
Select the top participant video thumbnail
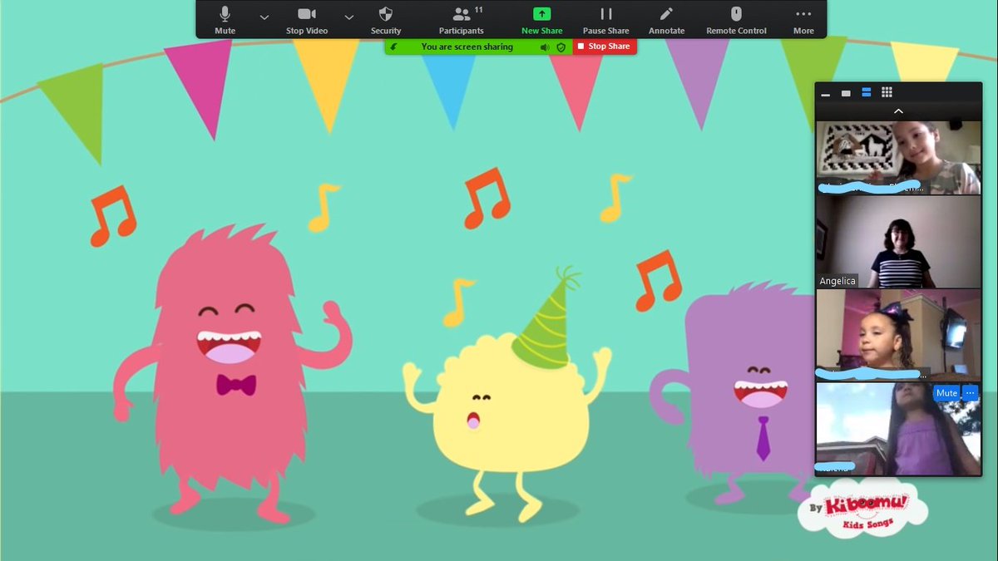(898, 158)
